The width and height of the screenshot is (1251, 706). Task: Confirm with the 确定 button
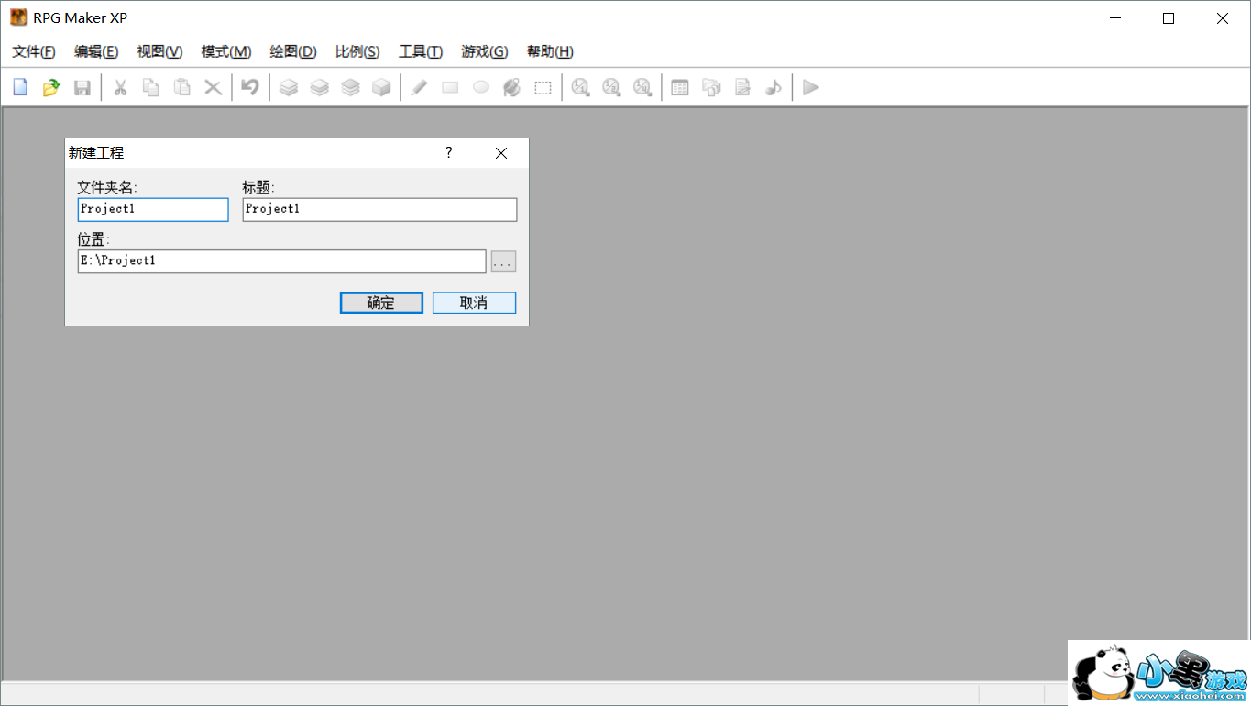pyautogui.click(x=381, y=303)
